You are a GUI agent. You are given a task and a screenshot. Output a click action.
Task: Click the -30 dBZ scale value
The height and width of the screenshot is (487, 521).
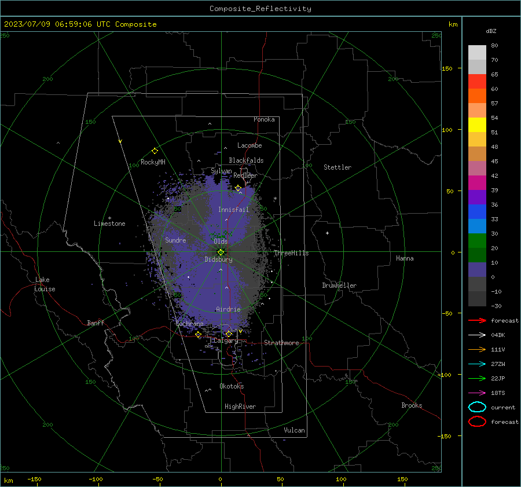point(496,306)
